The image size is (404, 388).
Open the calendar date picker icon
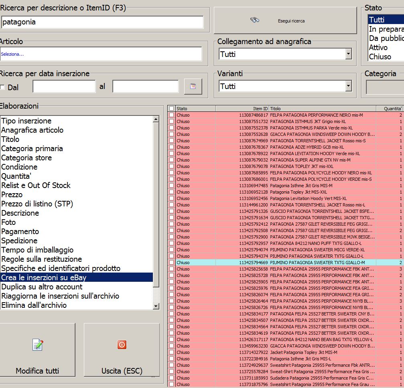193,86
